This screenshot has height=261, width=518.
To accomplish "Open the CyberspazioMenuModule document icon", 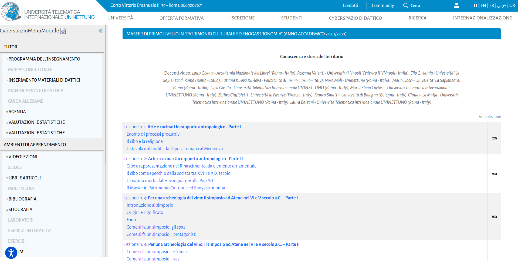I will click(x=63, y=31).
